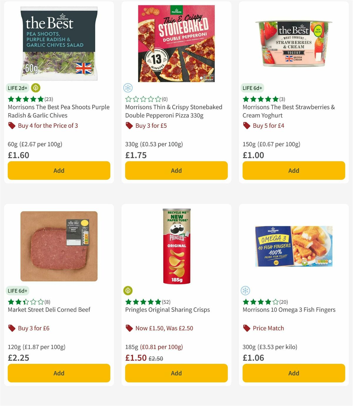Click the tag icon beside 'Now £1.50, Was £2.50'

[129, 328]
